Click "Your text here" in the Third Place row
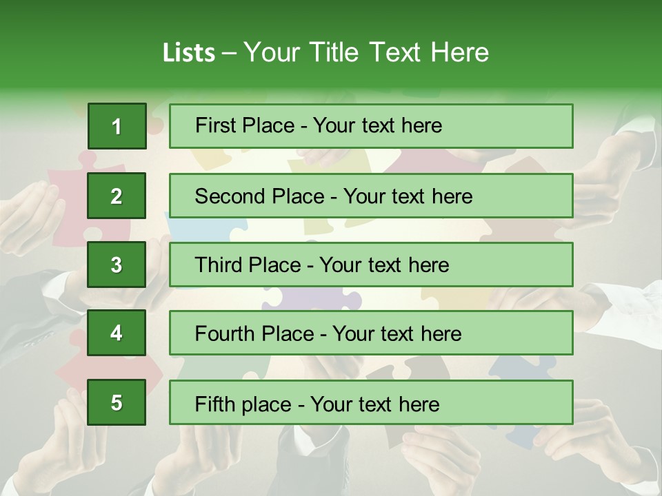Image resolution: width=662 pixels, height=496 pixels. pos(384,265)
